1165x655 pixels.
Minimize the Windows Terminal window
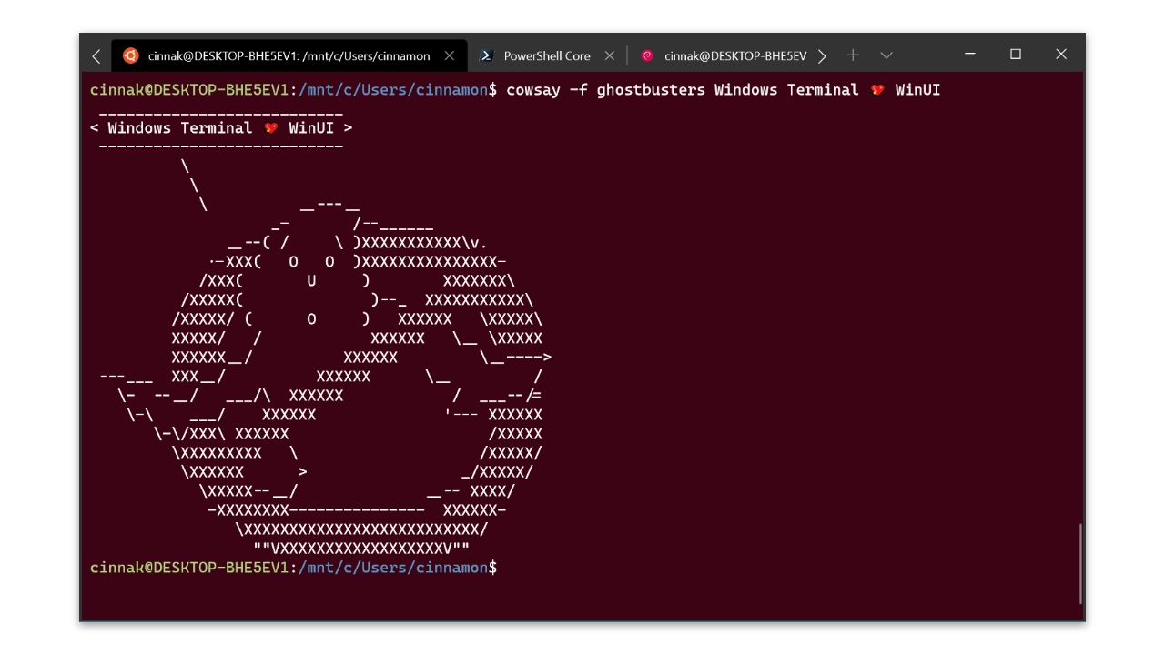click(x=970, y=55)
